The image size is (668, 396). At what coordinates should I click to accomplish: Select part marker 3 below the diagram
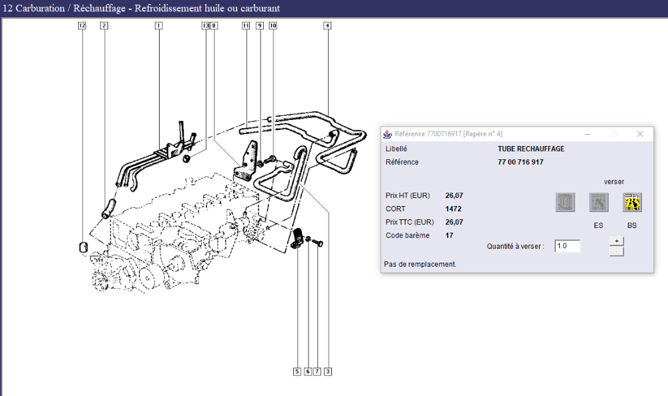pyautogui.click(x=327, y=371)
